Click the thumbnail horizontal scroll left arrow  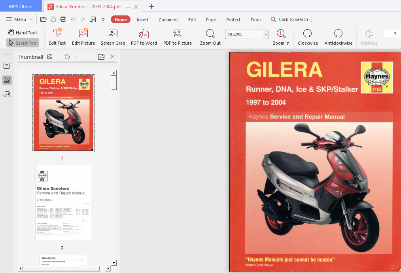21,268
